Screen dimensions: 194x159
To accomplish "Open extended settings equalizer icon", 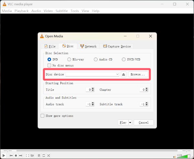I will 32,155.
